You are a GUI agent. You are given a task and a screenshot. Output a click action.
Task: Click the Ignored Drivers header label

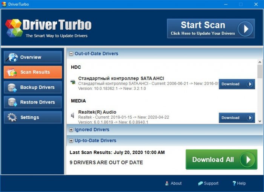(x=92, y=130)
